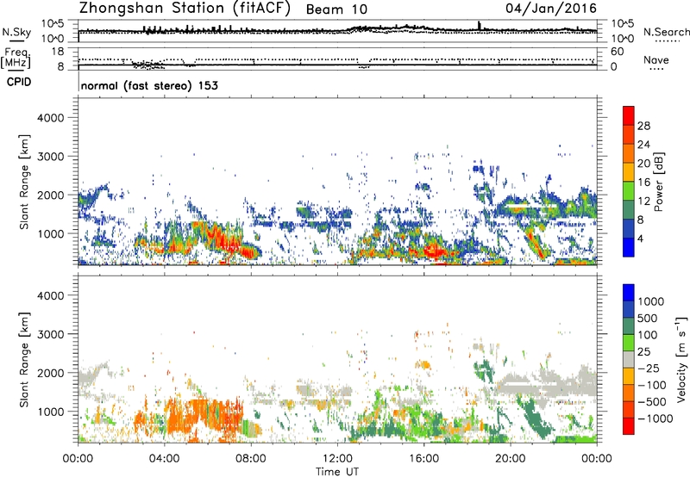This screenshot has width=690, height=477.
Task: Click the '-1000' tick on velocity colorbar
Action: tap(655, 418)
